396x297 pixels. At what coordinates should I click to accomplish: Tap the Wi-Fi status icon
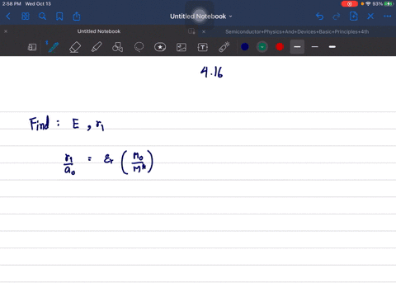point(368,4)
